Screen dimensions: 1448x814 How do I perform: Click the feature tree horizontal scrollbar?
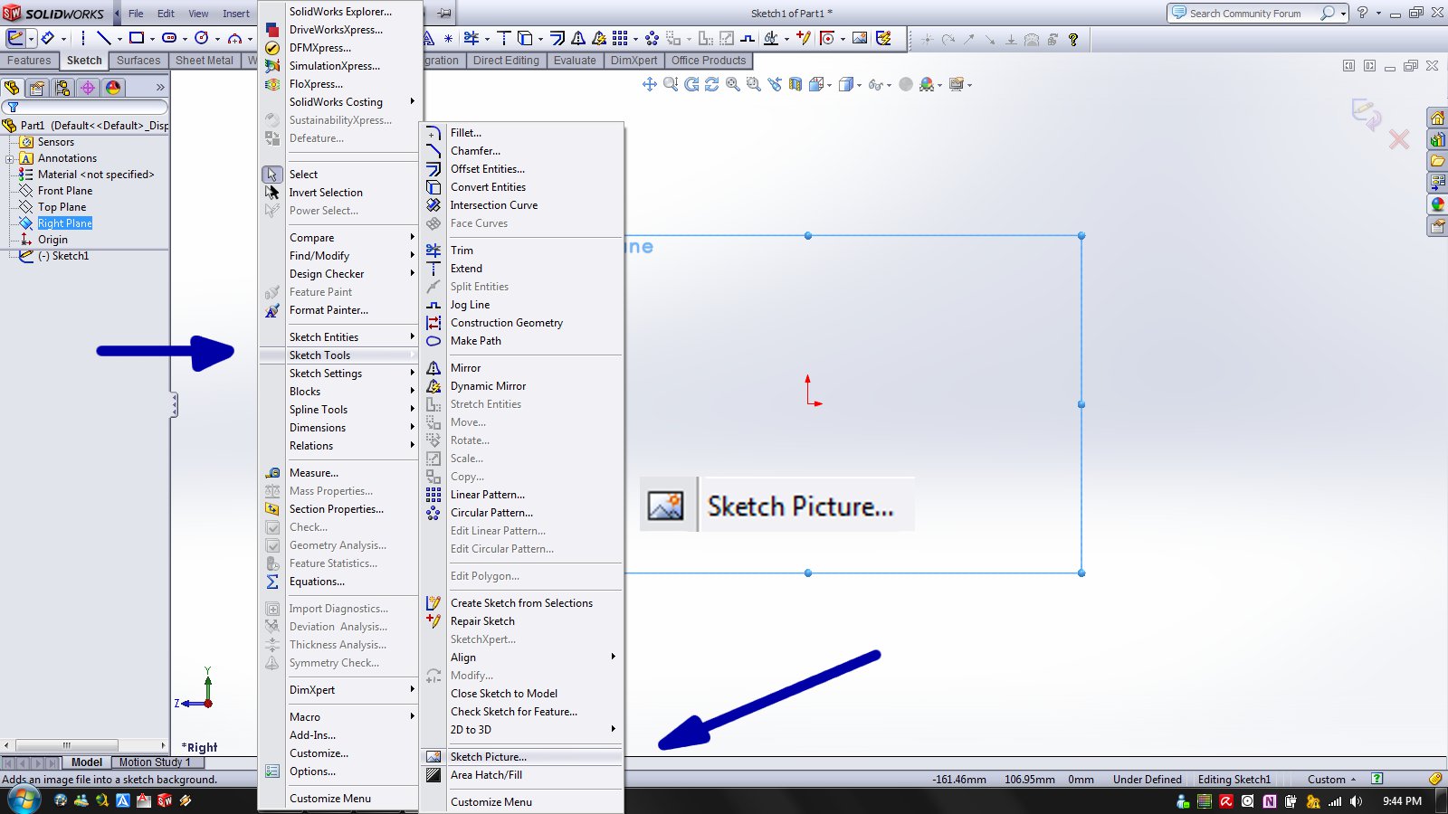(85, 745)
